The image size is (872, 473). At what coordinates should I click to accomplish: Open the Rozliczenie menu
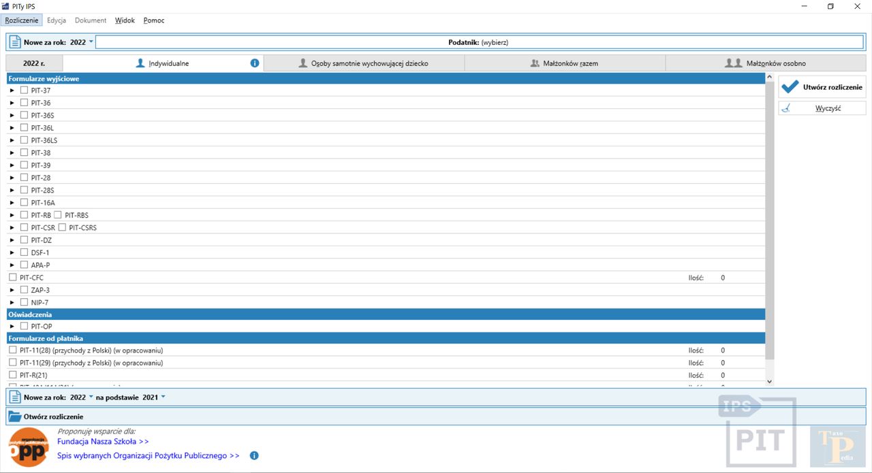click(22, 20)
